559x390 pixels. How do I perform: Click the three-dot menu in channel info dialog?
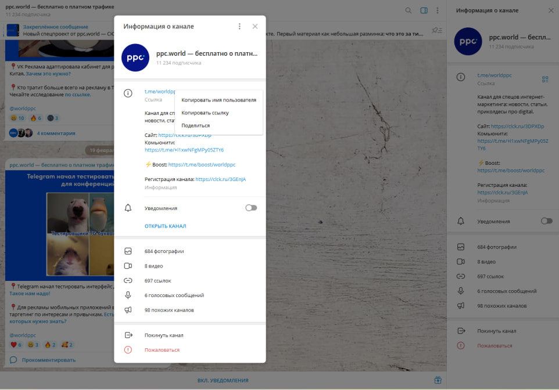[x=239, y=27]
